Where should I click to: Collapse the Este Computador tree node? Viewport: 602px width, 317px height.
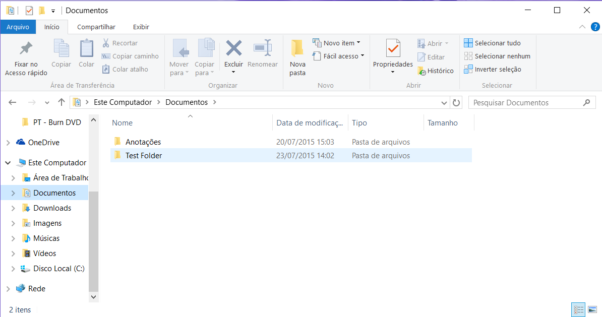(x=8, y=163)
